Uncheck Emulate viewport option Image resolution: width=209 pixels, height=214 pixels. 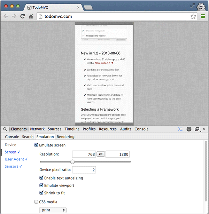click(x=41, y=185)
